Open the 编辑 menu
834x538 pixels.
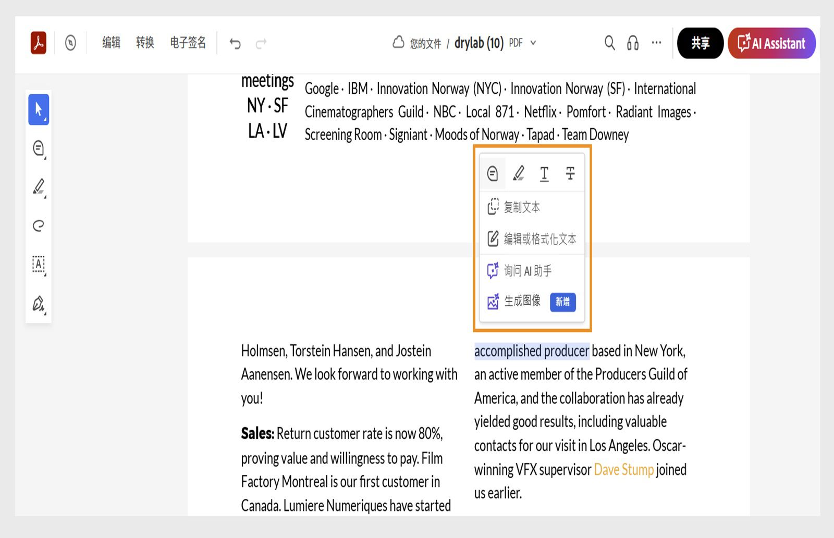point(111,43)
